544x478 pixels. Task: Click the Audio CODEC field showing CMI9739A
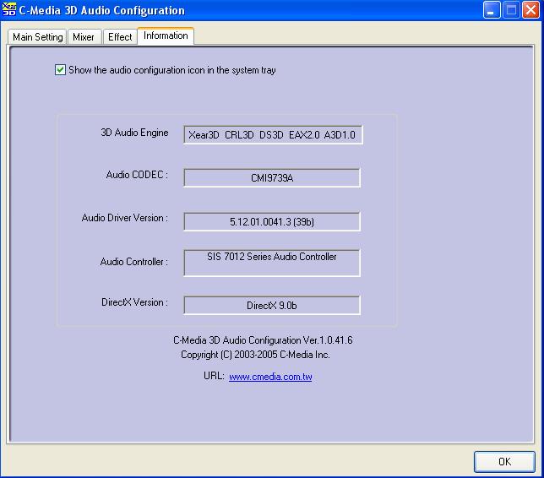(x=272, y=178)
